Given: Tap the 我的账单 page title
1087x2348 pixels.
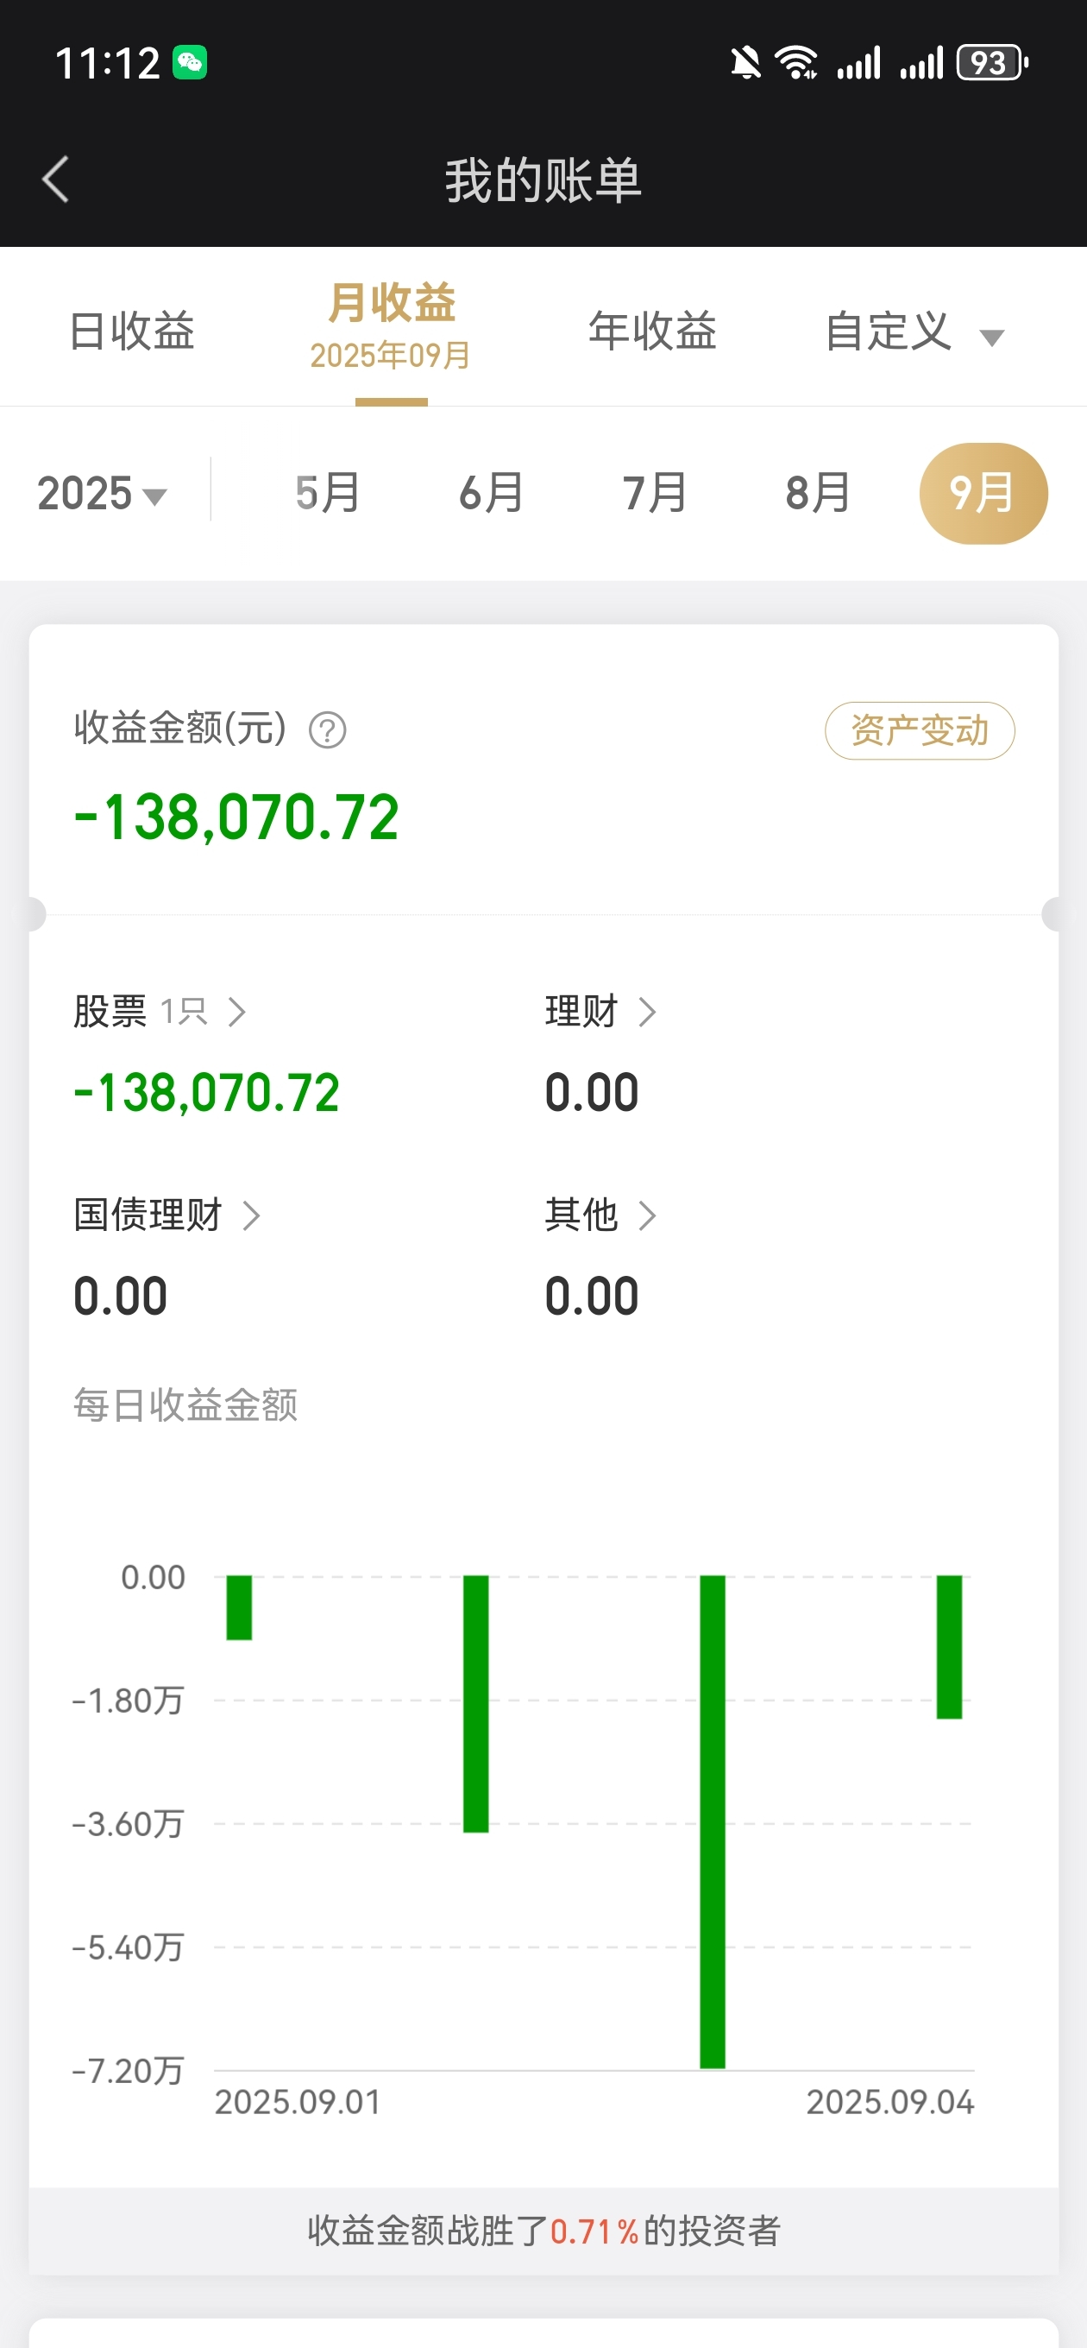Looking at the screenshot, I should [x=543, y=180].
